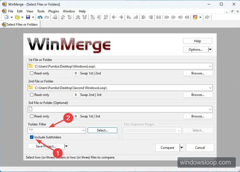Open the New document toolbar dropdown arrow
Image resolution: width=240 pixels, height=172 pixels.
click(12, 17)
